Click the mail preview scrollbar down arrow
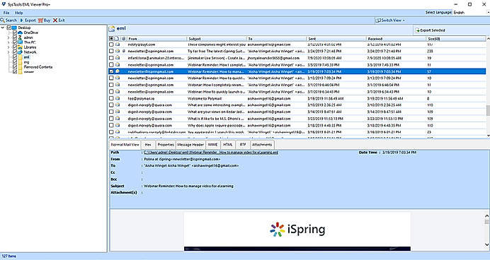The width and height of the screenshot is (490, 260). click(x=487, y=244)
